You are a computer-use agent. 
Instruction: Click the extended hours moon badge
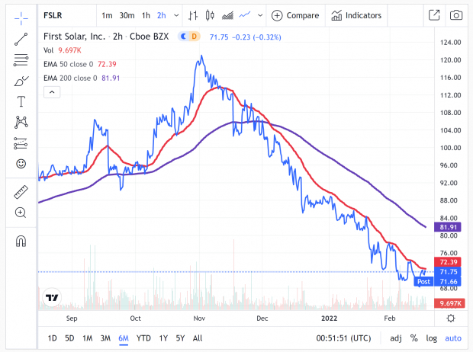tap(183, 37)
